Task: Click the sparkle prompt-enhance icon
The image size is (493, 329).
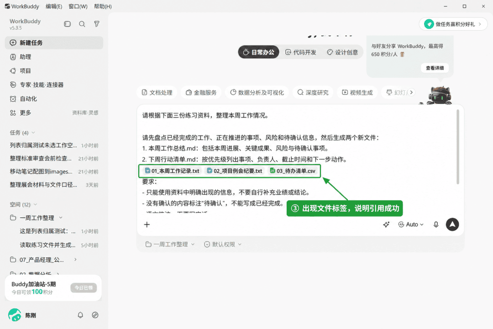Action: point(387,224)
